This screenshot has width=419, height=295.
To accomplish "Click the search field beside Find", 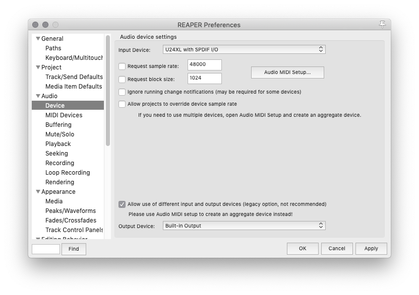I will pos(46,249).
